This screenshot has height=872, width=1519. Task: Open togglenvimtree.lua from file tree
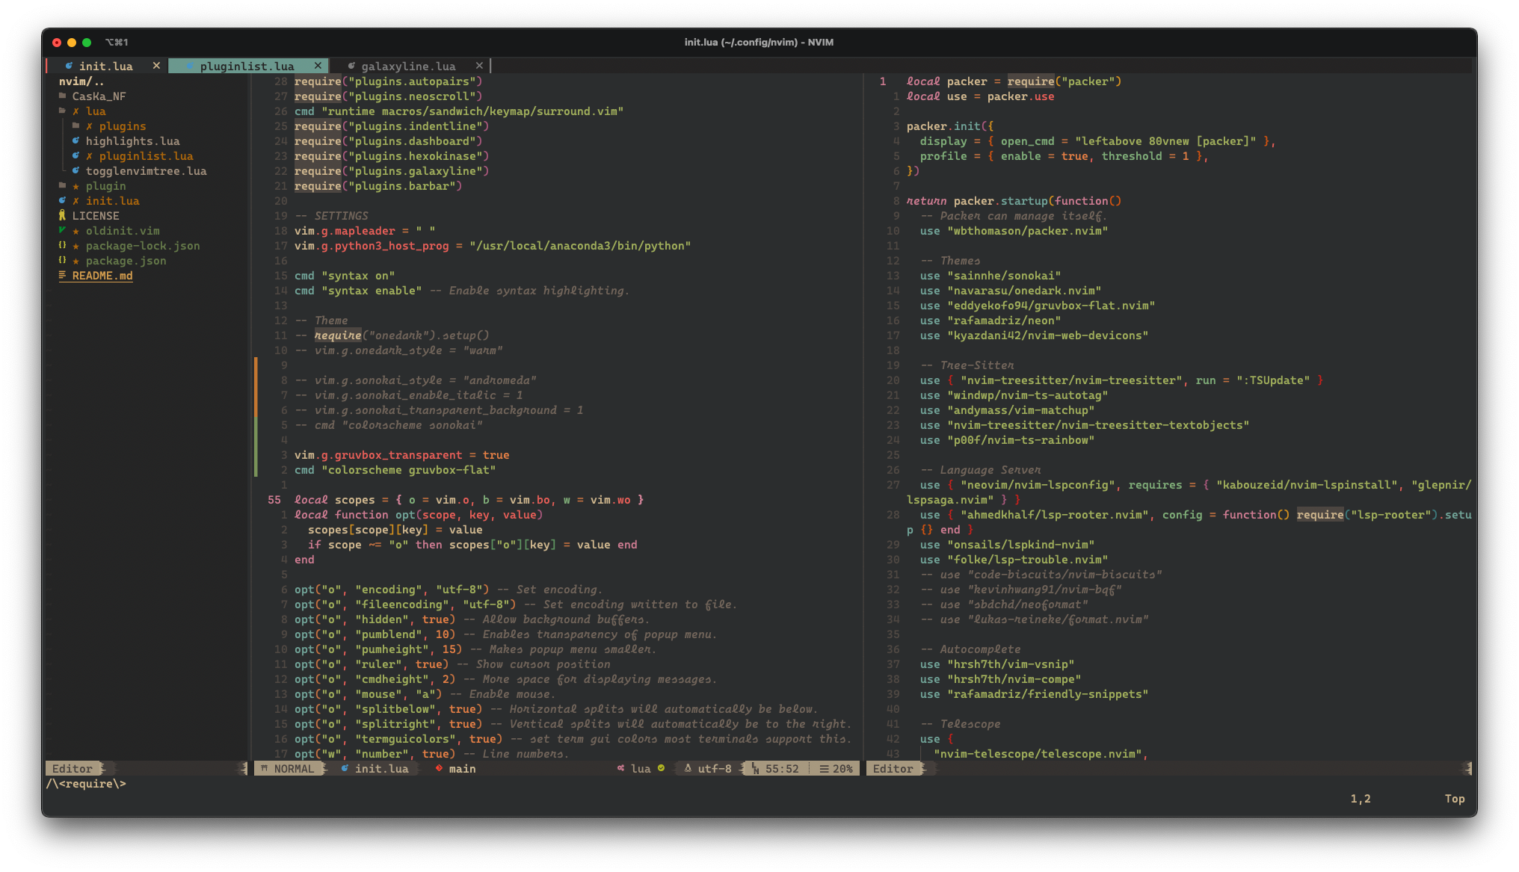click(x=146, y=170)
